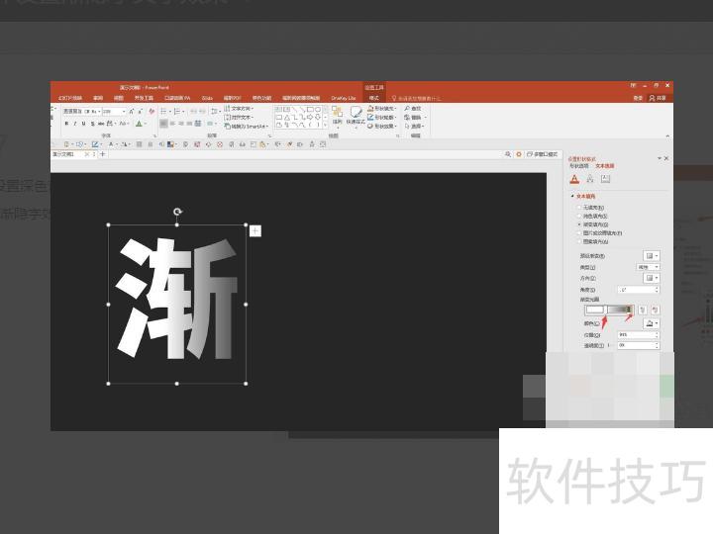Click the Arrange icon in ribbon

pos(338,119)
